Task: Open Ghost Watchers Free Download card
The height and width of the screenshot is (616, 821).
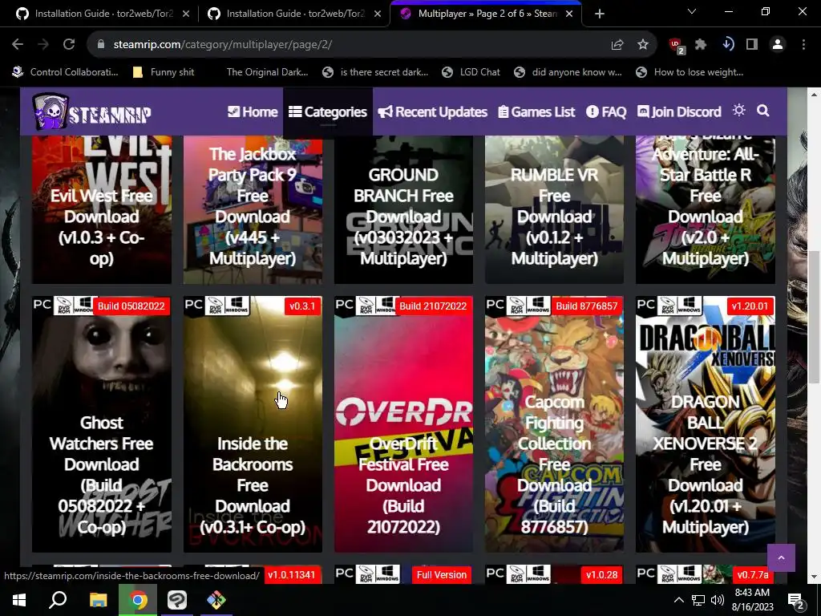Action: point(102,424)
